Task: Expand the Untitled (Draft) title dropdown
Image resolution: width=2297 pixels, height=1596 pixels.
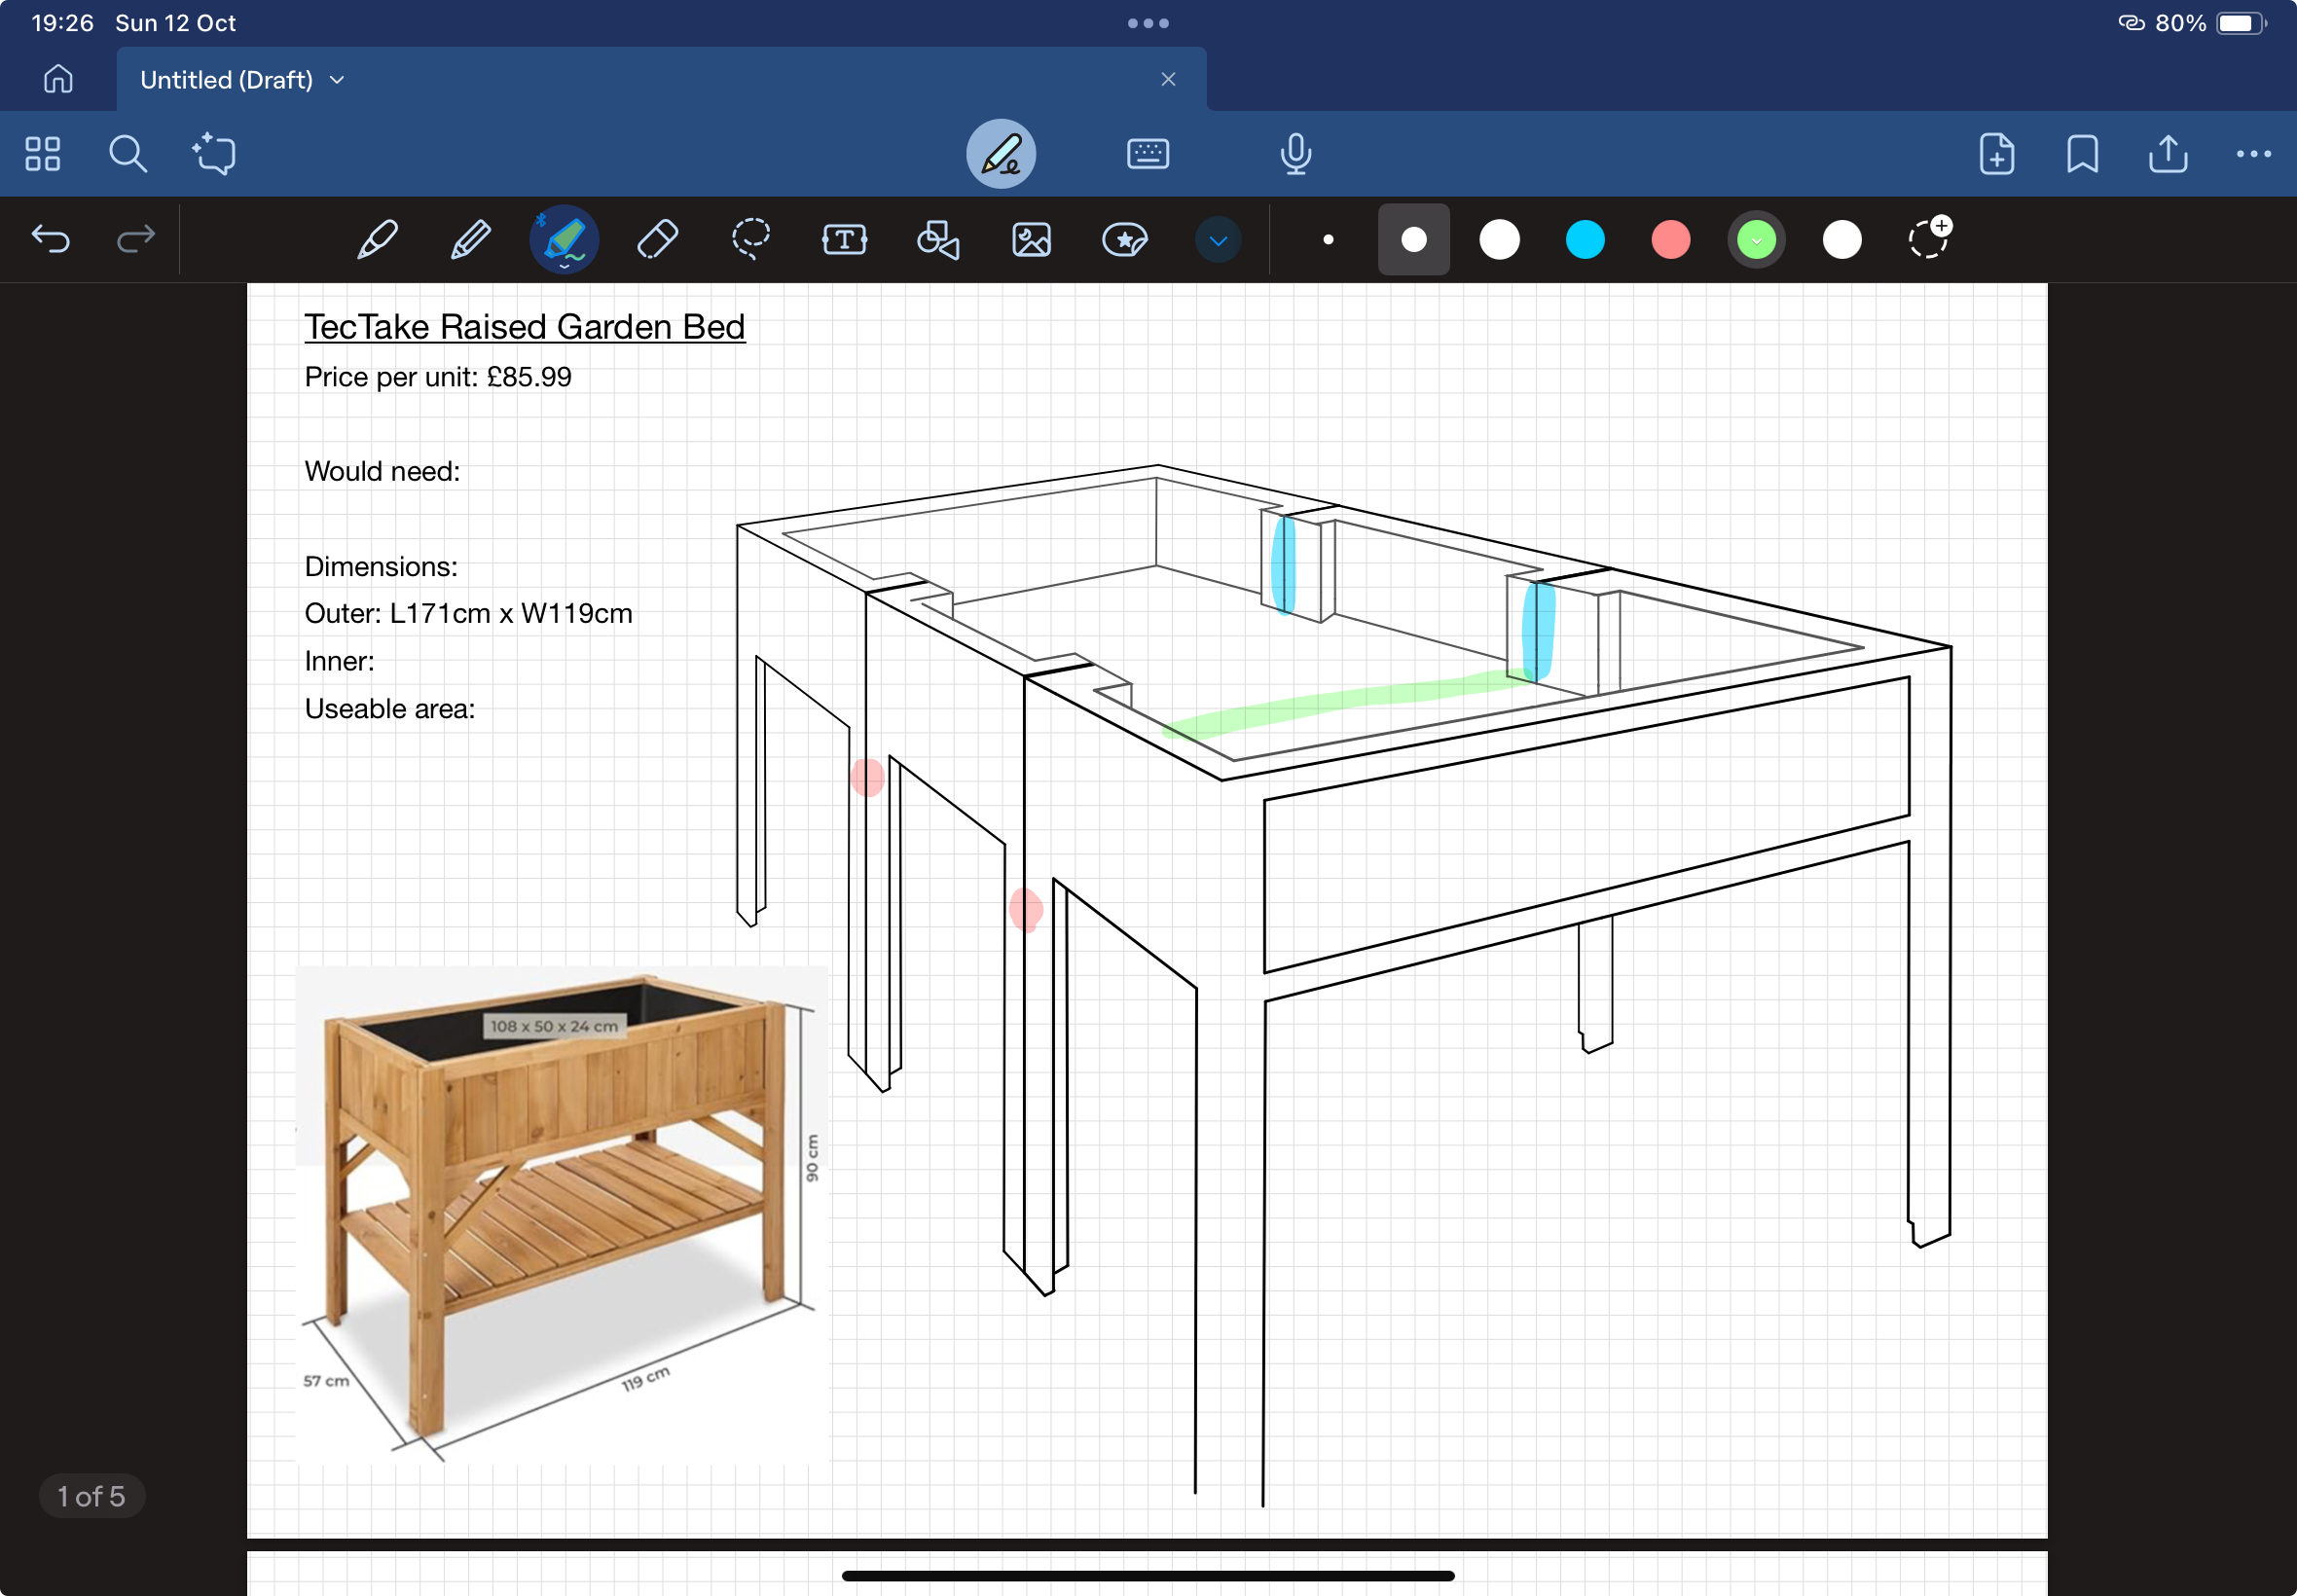Action: click(337, 80)
